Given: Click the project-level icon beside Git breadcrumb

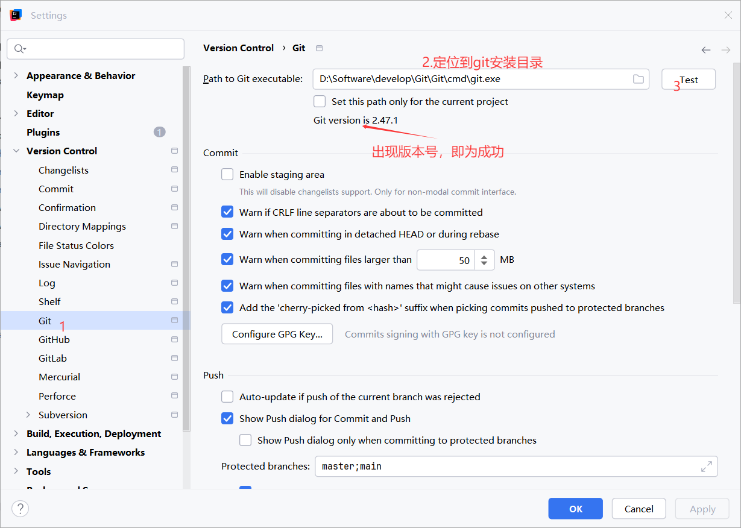Looking at the screenshot, I should pos(320,48).
